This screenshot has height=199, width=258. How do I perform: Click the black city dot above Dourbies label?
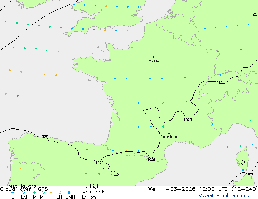(x=169, y=133)
